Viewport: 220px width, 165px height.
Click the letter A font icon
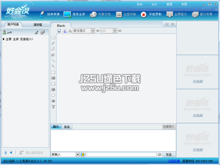pos(70,31)
